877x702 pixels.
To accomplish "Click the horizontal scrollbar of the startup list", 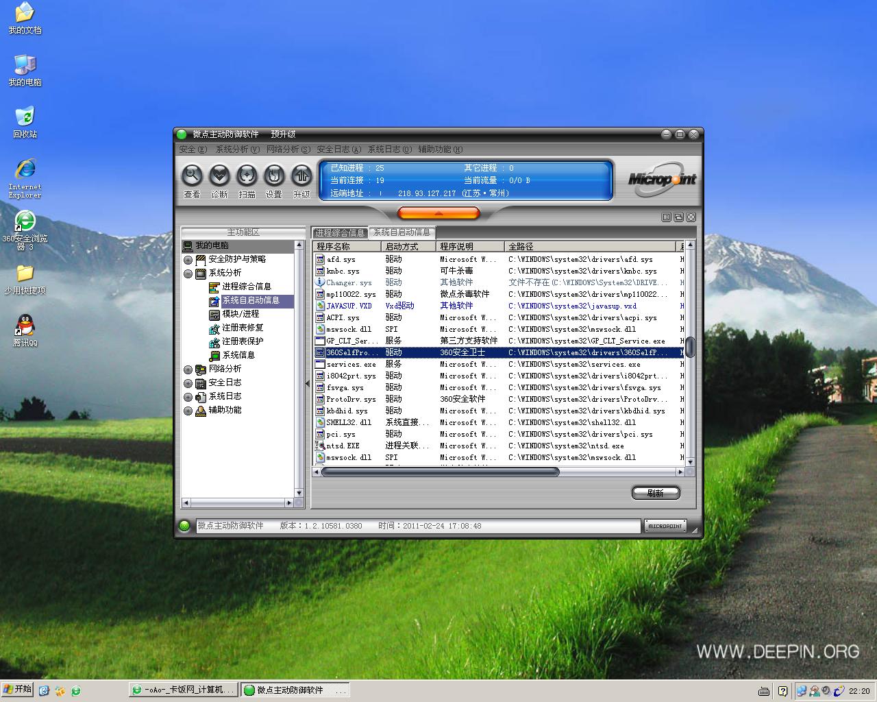I will [x=440, y=472].
